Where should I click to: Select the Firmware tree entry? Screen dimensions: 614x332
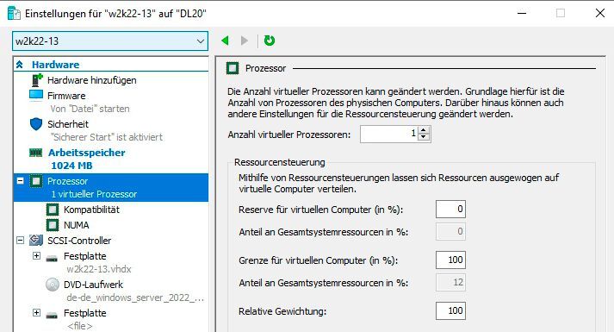[66, 96]
